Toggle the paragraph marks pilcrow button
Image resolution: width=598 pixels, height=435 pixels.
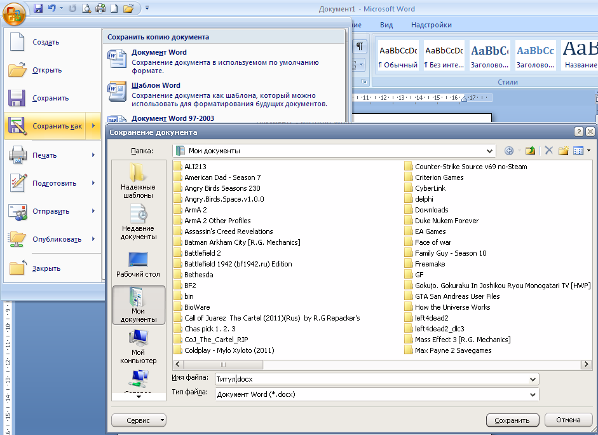(x=359, y=46)
